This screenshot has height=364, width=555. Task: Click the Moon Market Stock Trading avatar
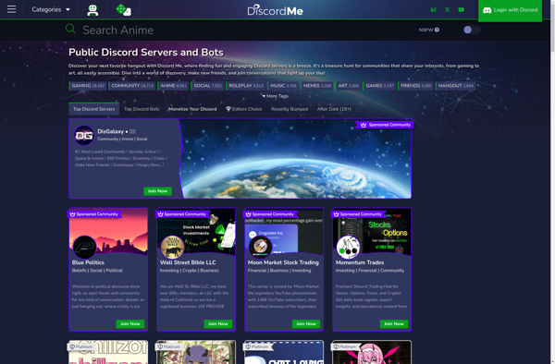(x=260, y=247)
